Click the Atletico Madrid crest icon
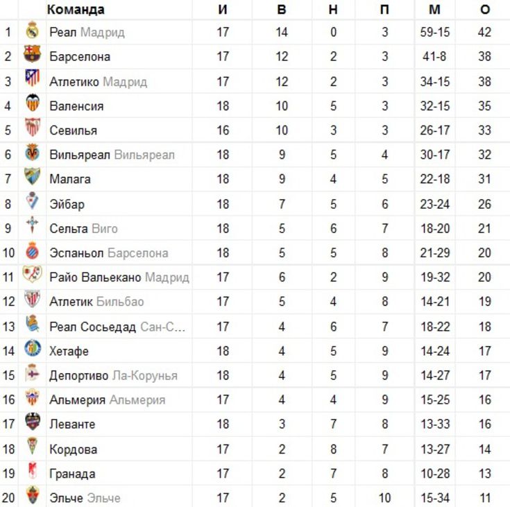The width and height of the screenshot is (510, 507). pyautogui.click(x=32, y=78)
